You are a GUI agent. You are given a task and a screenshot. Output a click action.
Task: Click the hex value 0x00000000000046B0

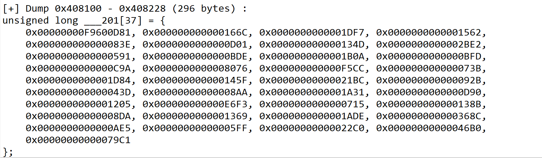coord(428,128)
